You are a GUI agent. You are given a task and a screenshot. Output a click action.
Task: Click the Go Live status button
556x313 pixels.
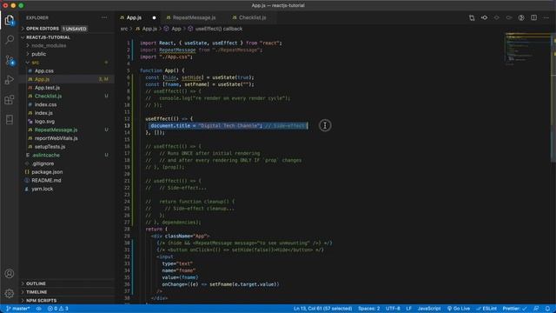coord(459,309)
